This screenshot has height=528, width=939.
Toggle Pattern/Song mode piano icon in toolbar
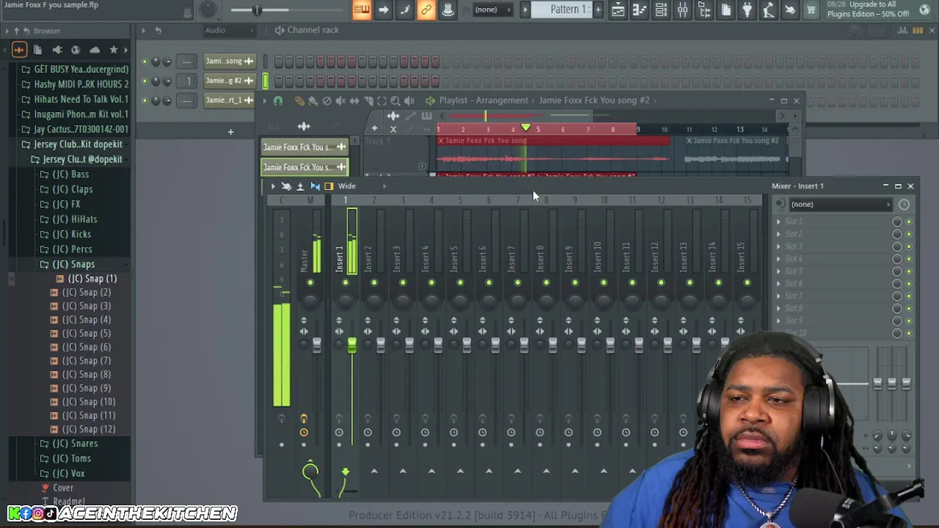coord(362,10)
